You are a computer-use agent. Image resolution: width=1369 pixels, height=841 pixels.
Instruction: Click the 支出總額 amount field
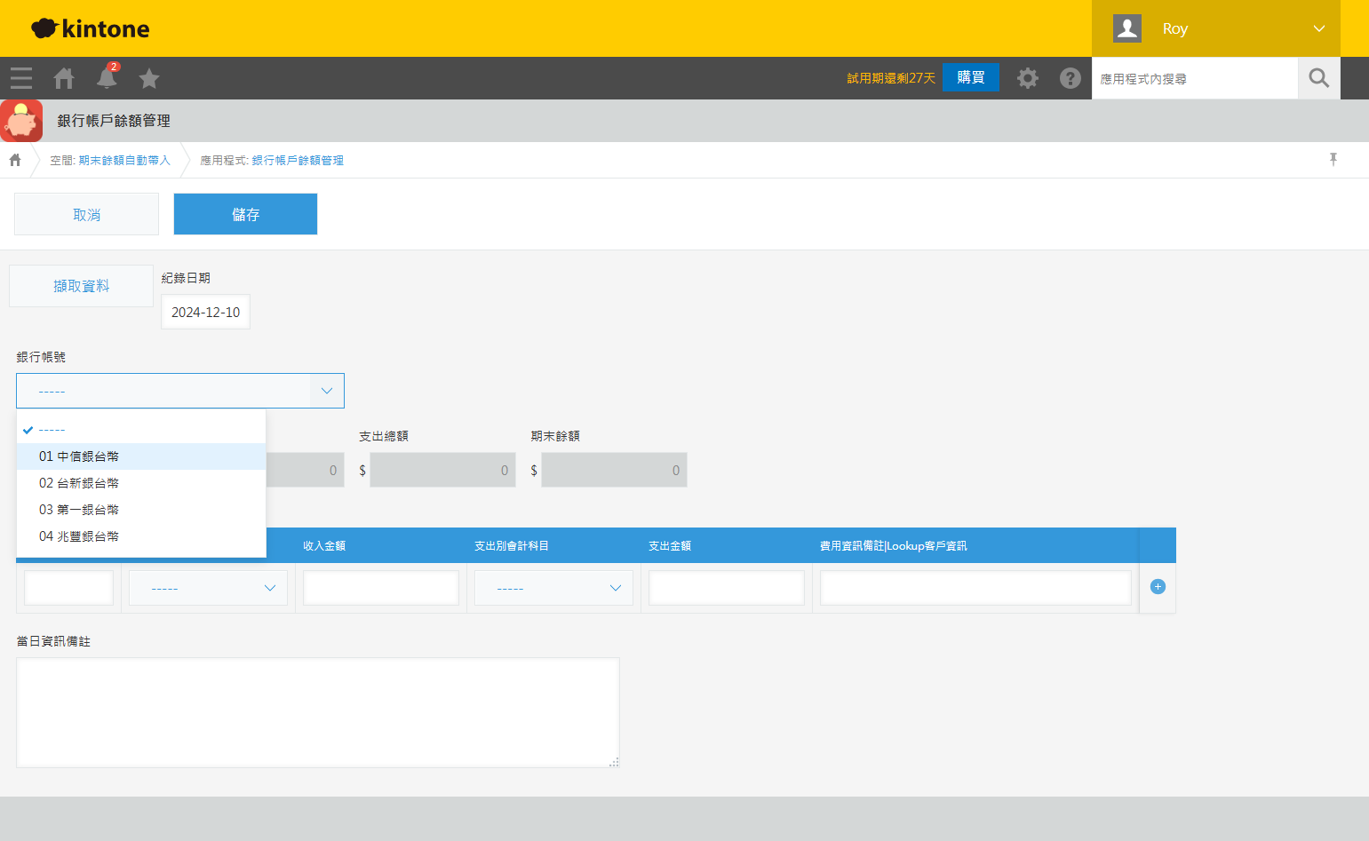pos(442,470)
